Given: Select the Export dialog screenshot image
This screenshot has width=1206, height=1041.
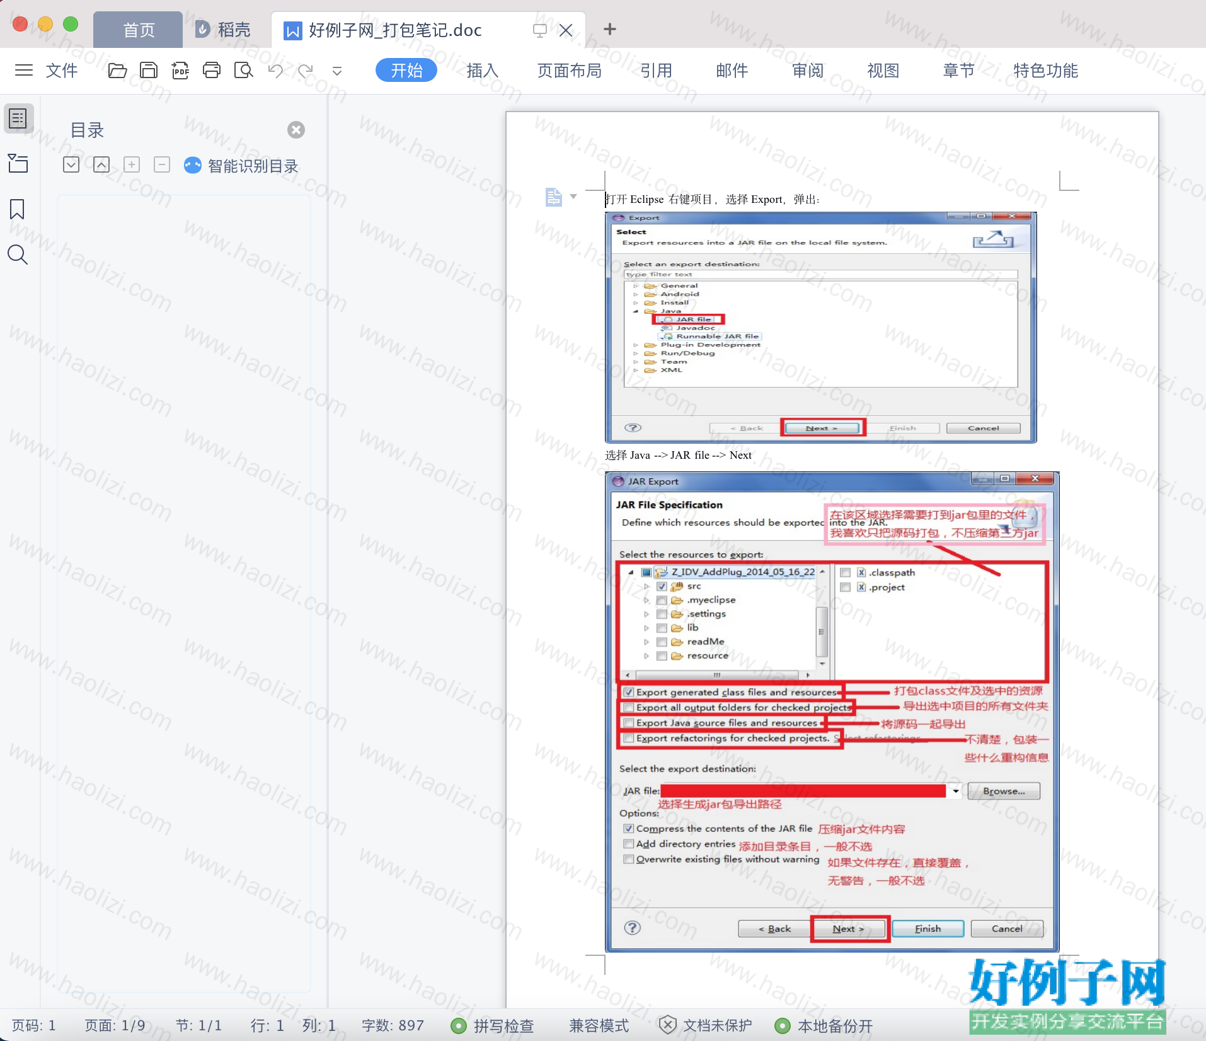Looking at the screenshot, I should coord(821,328).
